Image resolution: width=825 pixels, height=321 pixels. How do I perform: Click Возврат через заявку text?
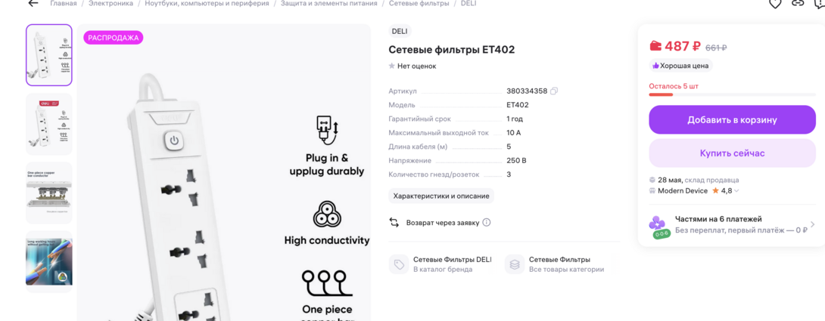pyautogui.click(x=443, y=223)
